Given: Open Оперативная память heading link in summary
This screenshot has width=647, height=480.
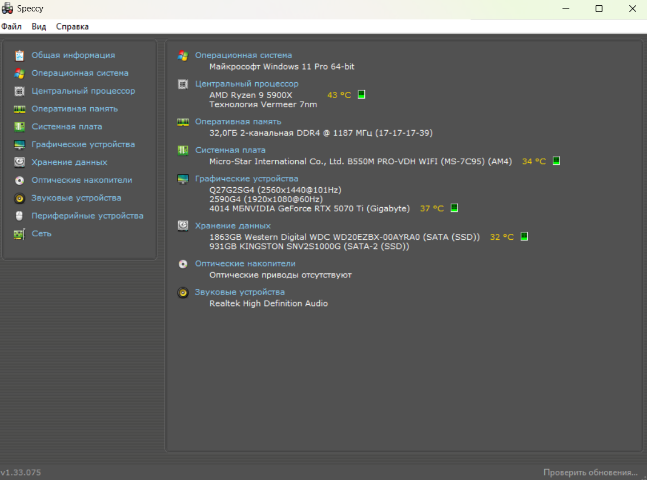Looking at the screenshot, I should tap(238, 122).
